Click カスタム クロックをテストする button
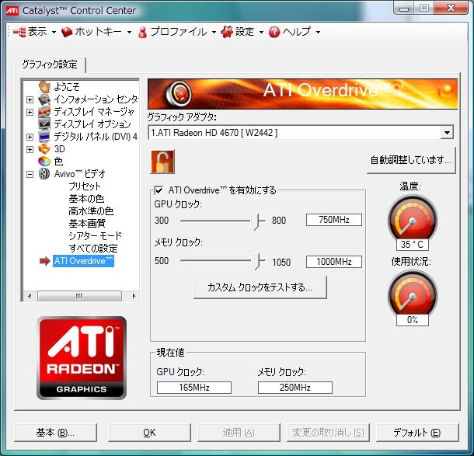The height and width of the screenshot is (456, 474). click(x=260, y=287)
